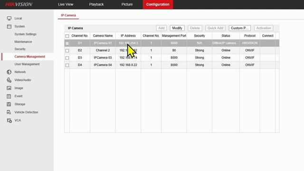
Task: Check the D3 camera row checkbox
Action: coord(67,58)
